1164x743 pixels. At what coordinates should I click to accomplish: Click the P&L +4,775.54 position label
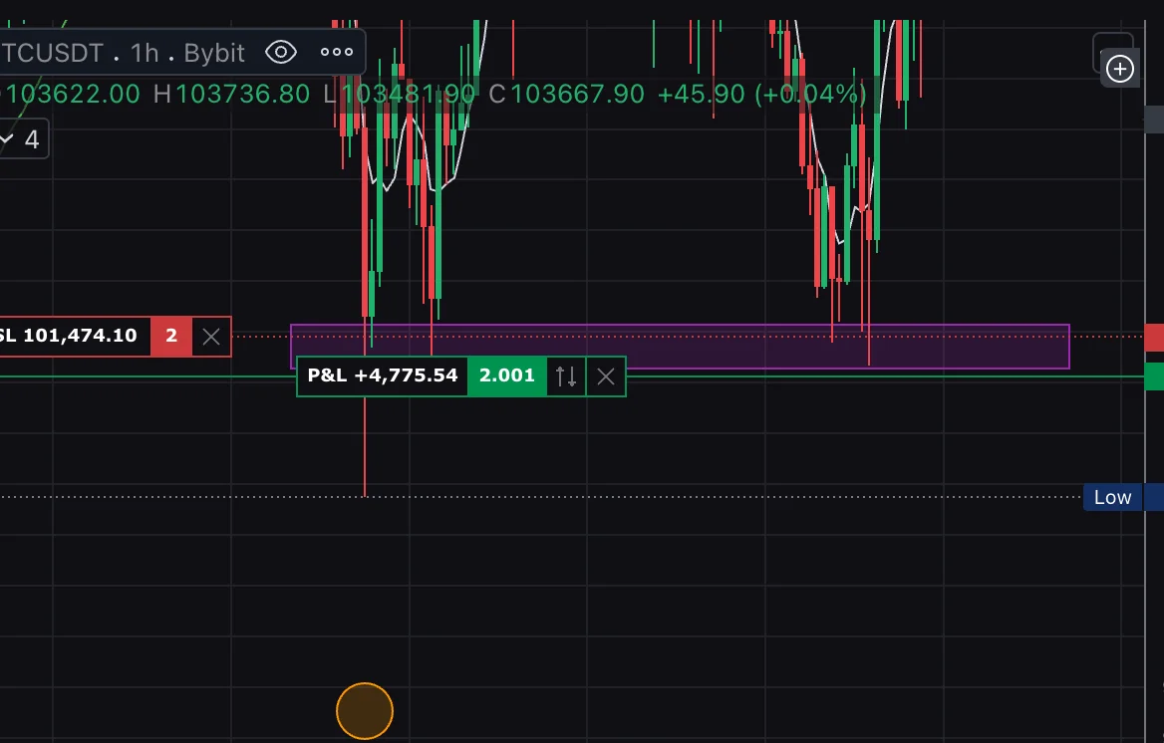coord(383,375)
